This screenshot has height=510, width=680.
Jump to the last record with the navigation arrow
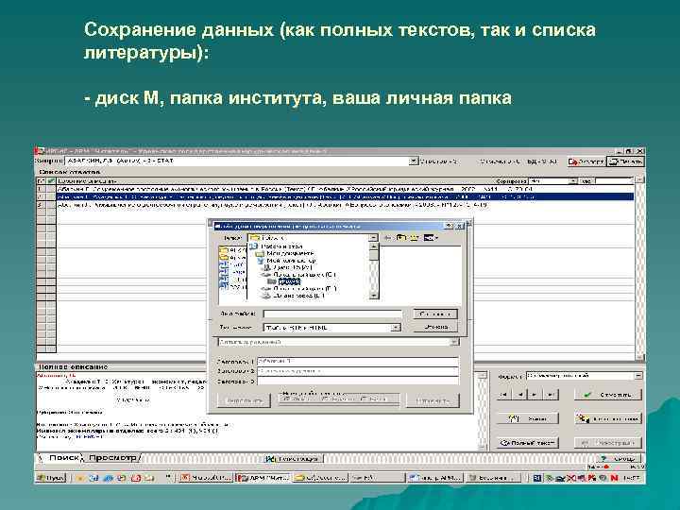tap(551, 394)
